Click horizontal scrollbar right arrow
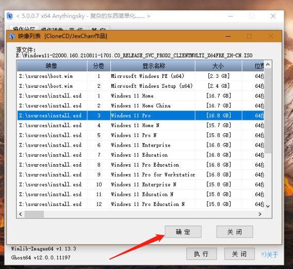 260,214
